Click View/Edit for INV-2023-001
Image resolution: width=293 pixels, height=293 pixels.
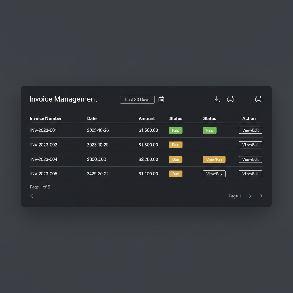click(250, 130)
